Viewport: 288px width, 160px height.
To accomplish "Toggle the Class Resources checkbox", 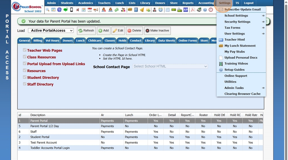I will coord(25,57).
